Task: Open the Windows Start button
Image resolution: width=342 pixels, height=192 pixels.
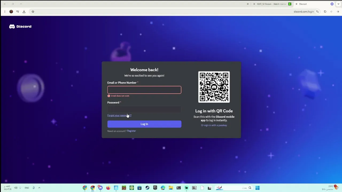Action: point(257,188)
